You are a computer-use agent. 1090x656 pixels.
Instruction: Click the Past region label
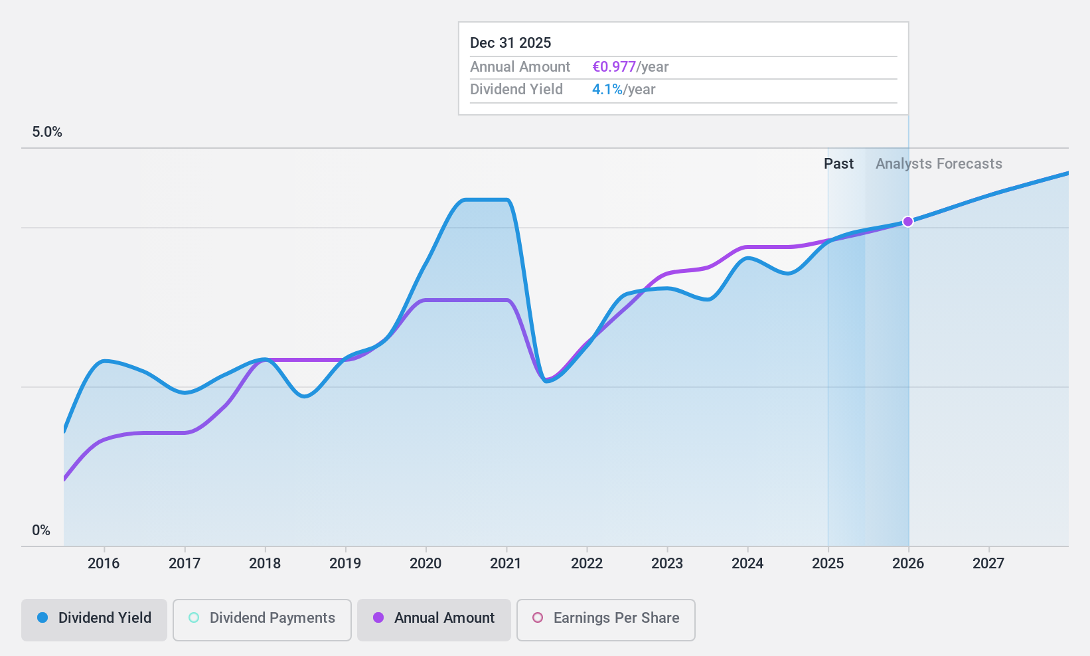point(838,164)
